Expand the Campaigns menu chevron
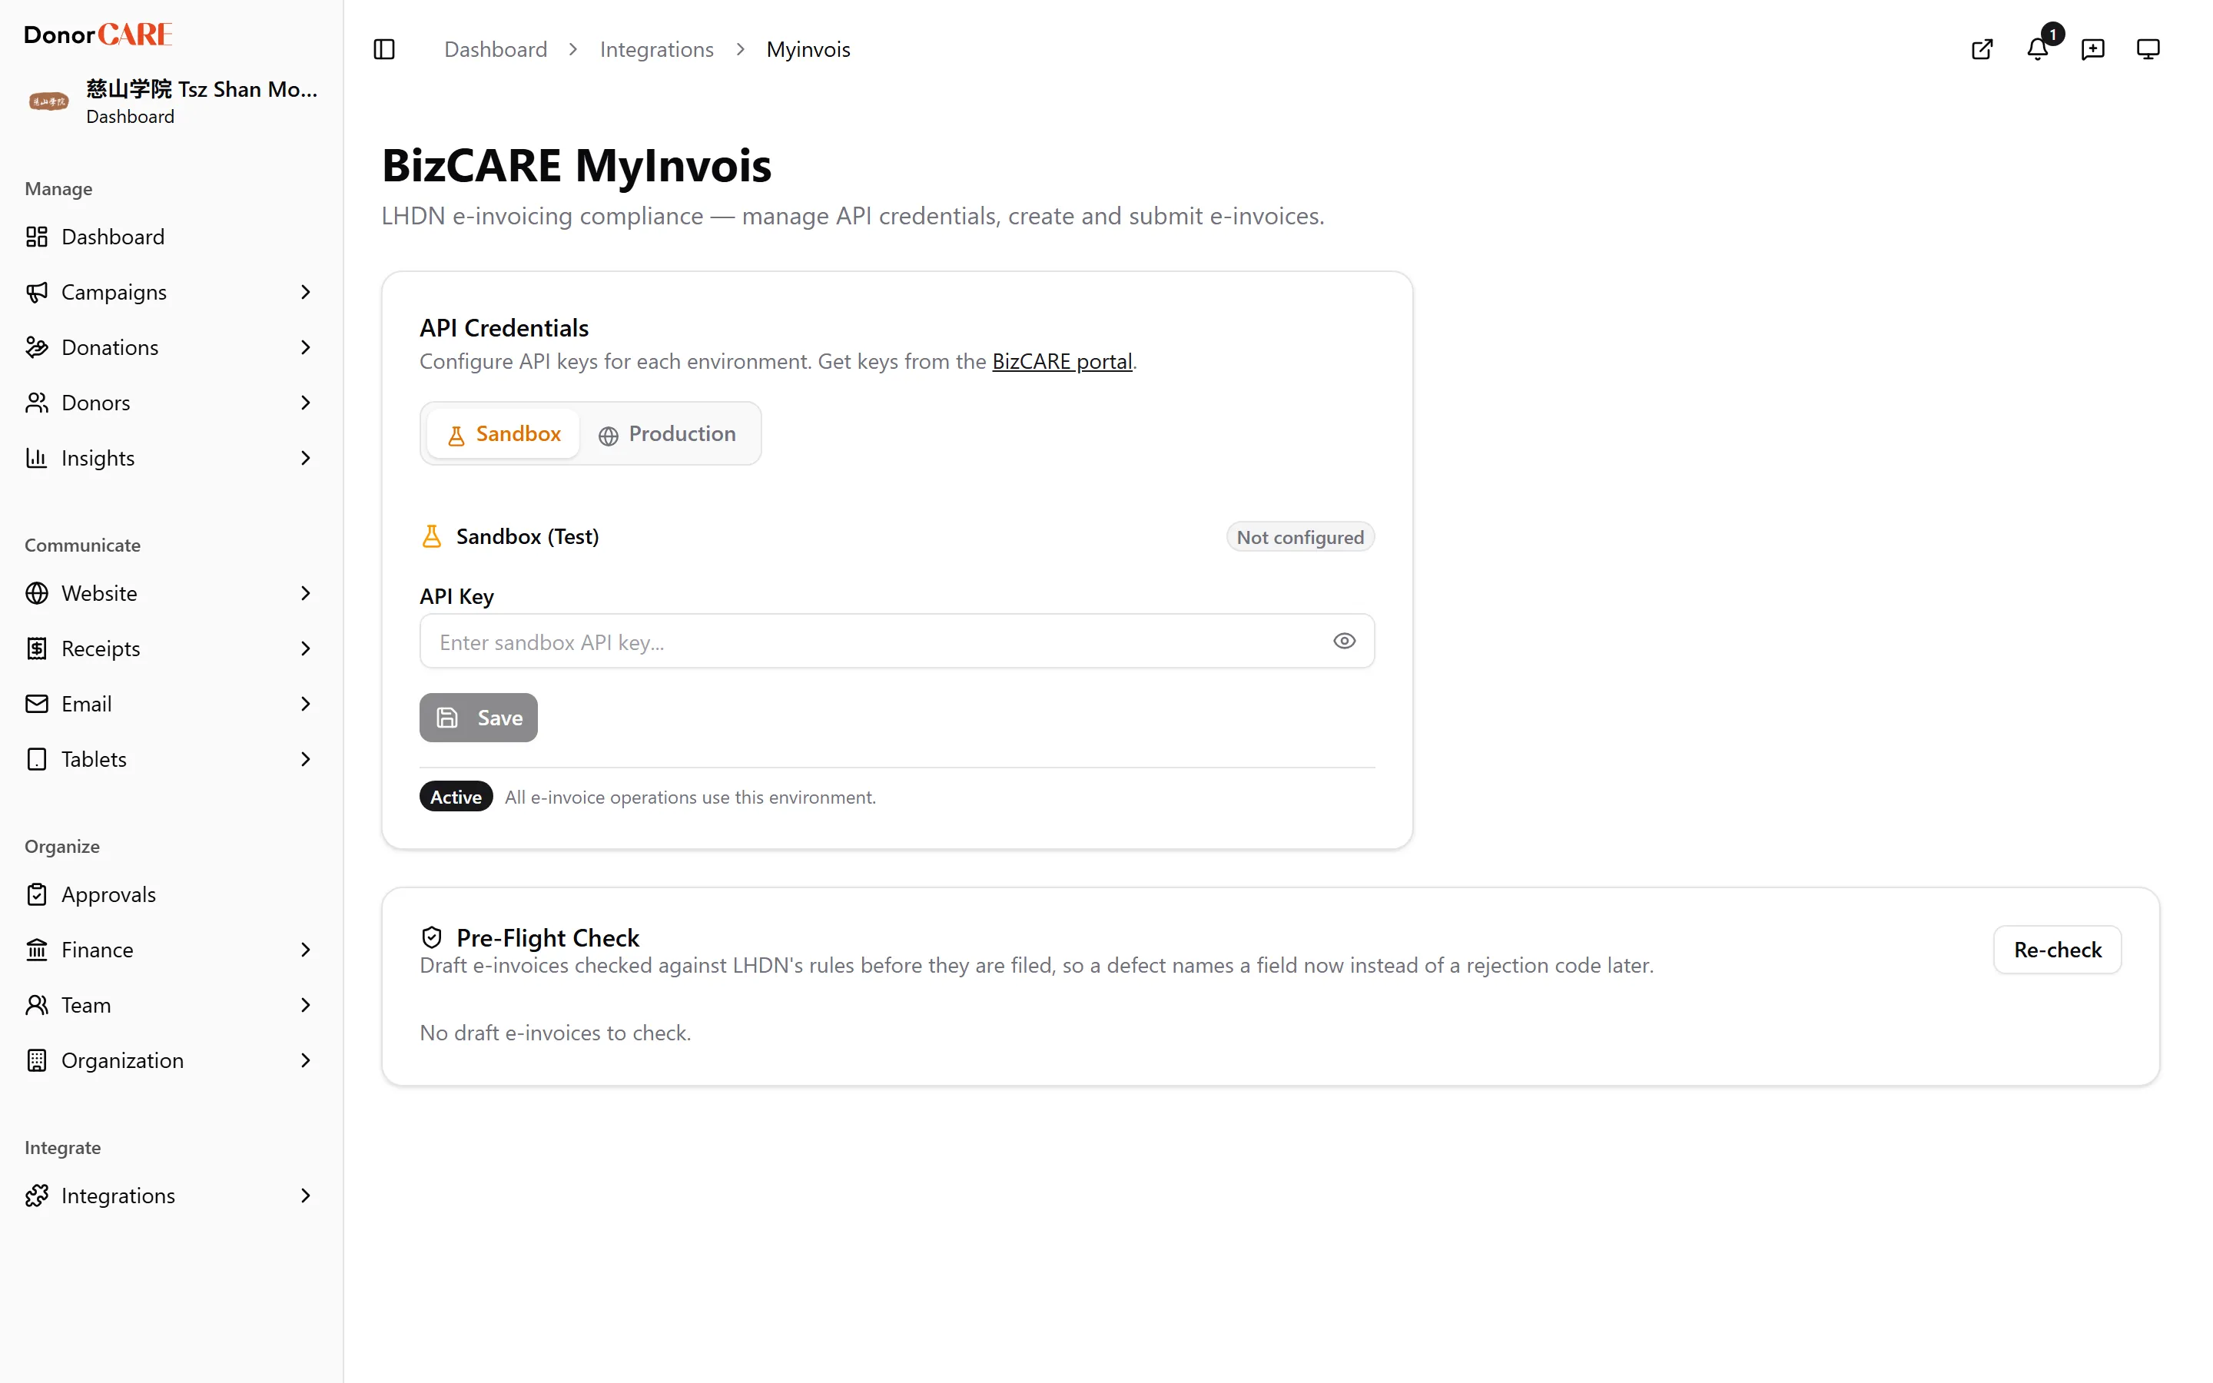This screenshot has width=2213, height=1383. click(305, 293)
